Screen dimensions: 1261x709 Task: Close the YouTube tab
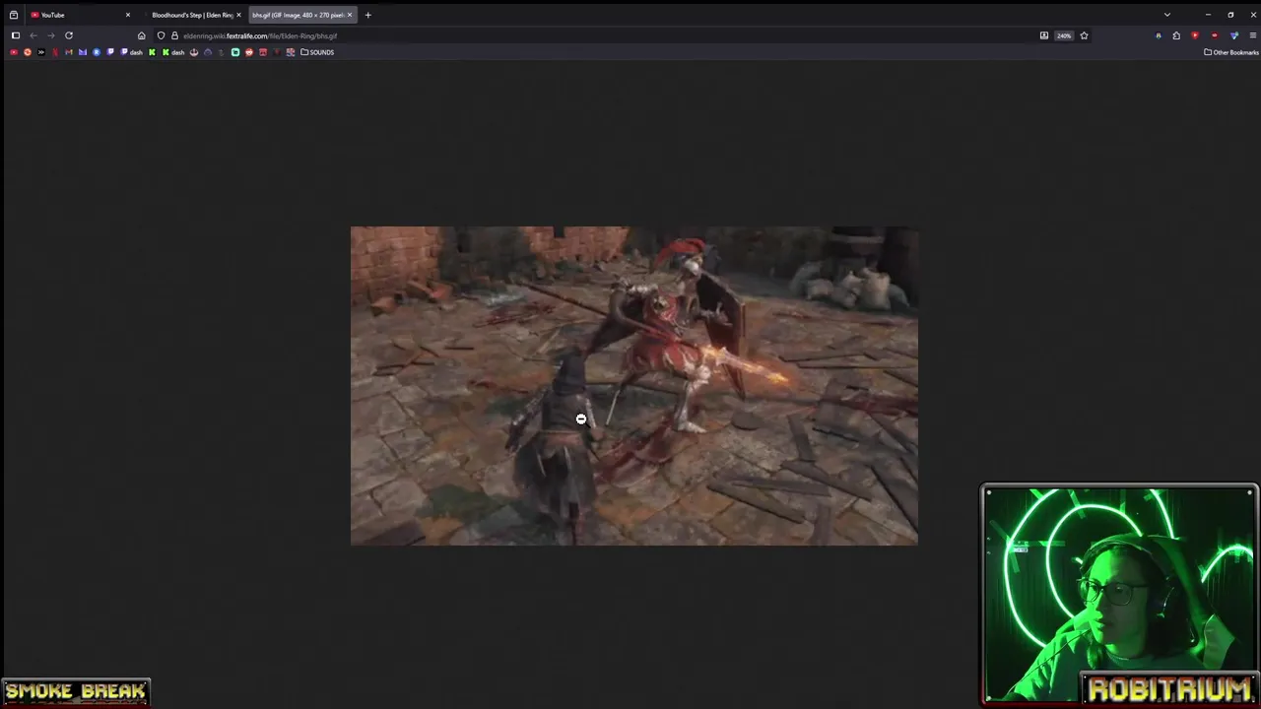click(127, 15)
